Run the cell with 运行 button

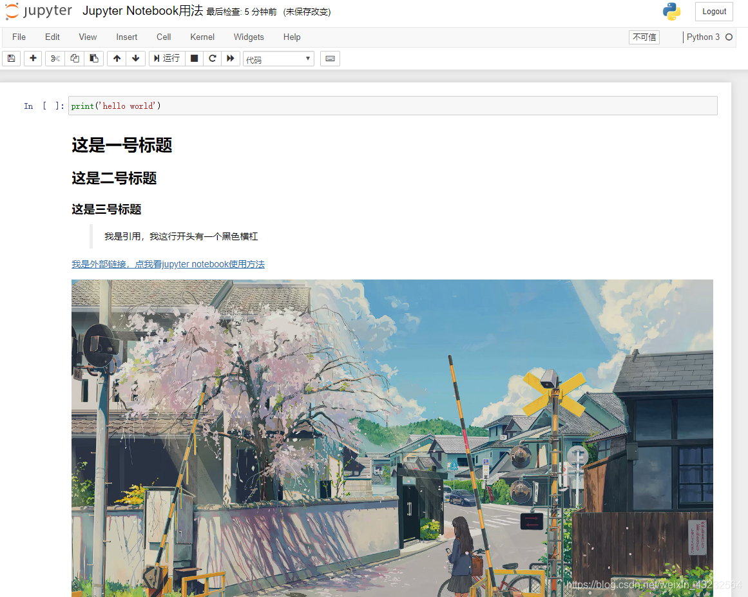click(x=166, y=59)
